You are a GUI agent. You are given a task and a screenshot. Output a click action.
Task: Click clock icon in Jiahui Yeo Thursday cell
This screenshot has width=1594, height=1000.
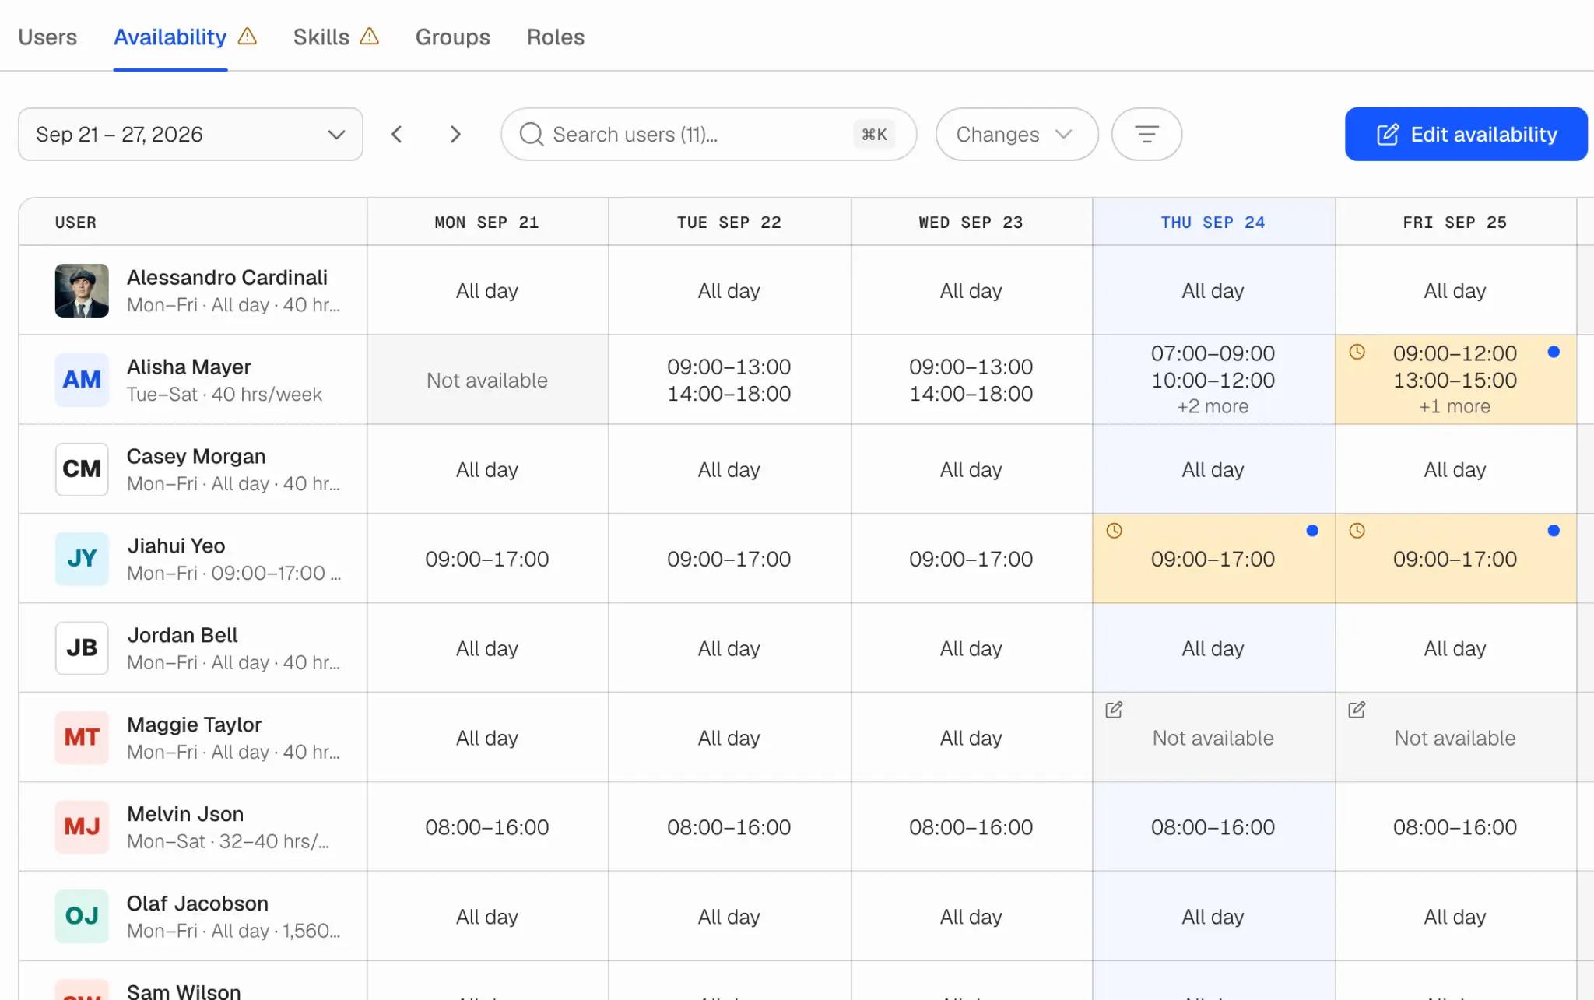(1115, 531)
